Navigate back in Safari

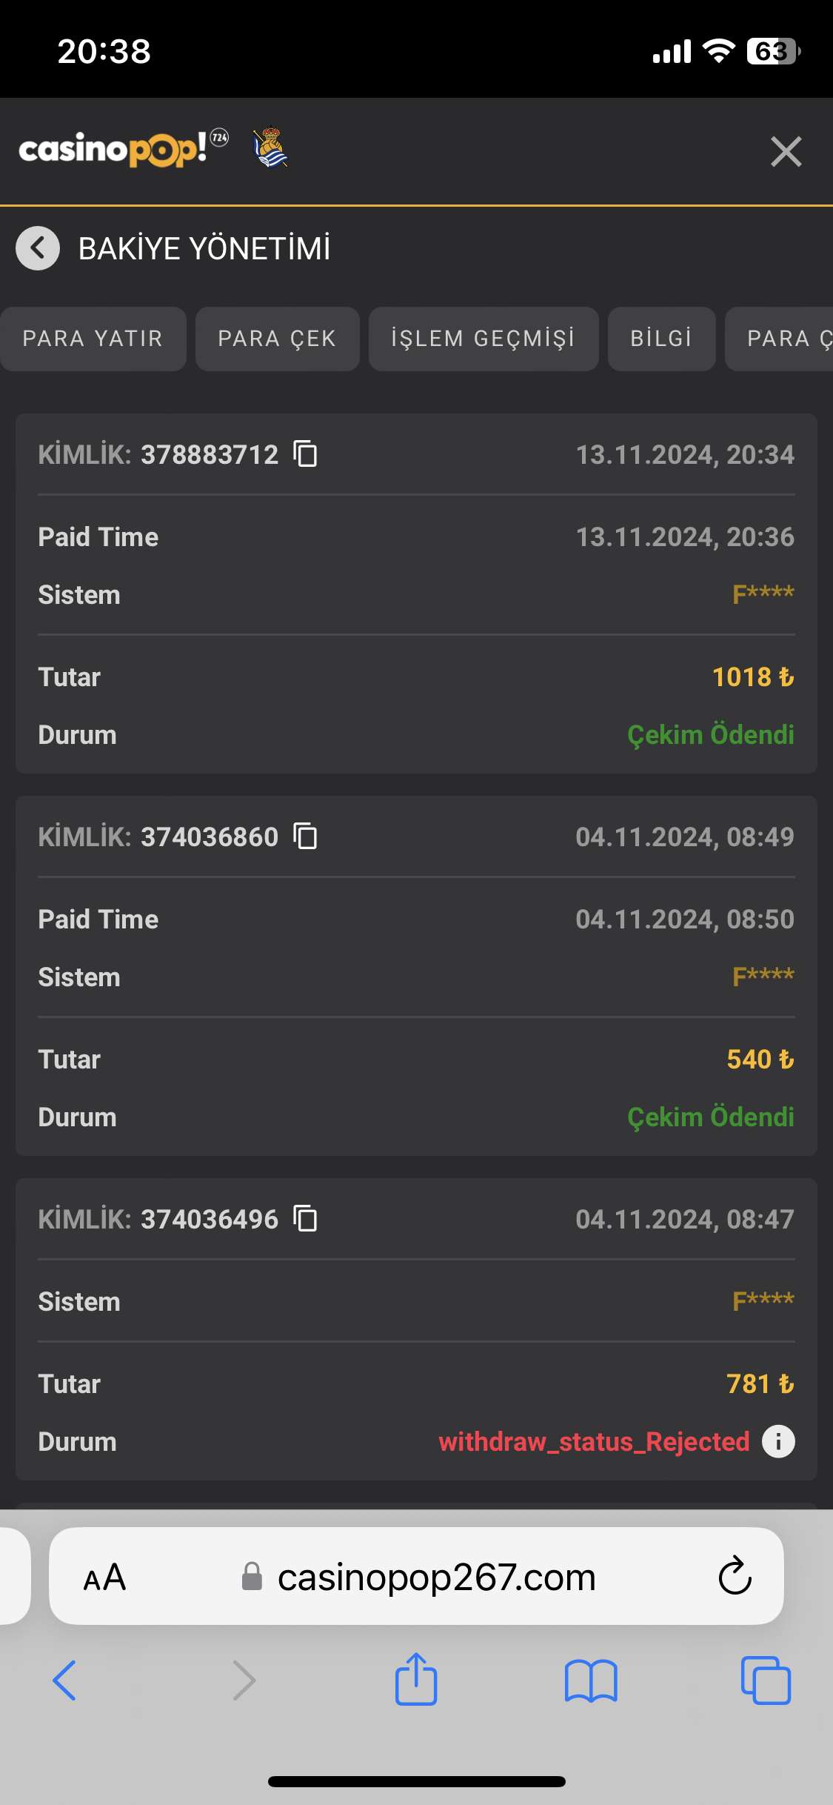pos(64,1680)
